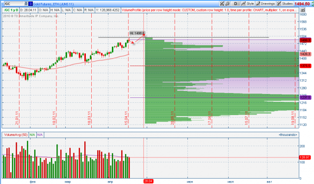The image size is (314, 184).
Task: Click the 1375.5 red price axis label
Action: [305, 66]
